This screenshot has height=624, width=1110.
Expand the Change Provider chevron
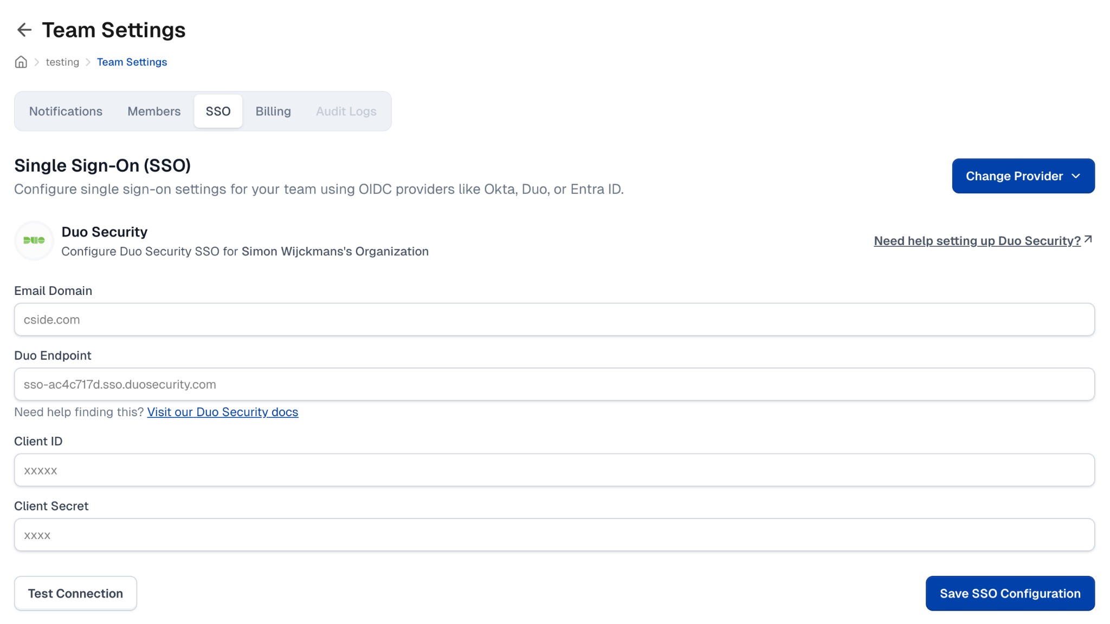pos(1076,176)
